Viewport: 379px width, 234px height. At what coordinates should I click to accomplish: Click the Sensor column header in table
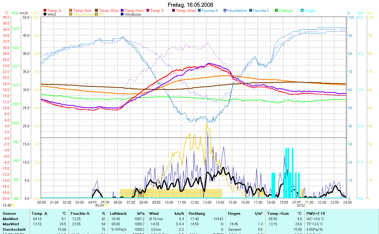click(9, 214)
